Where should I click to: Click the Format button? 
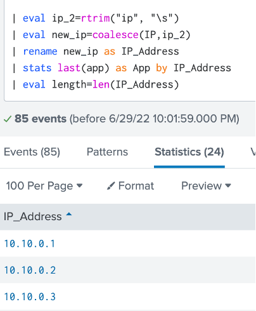point(131,186)
